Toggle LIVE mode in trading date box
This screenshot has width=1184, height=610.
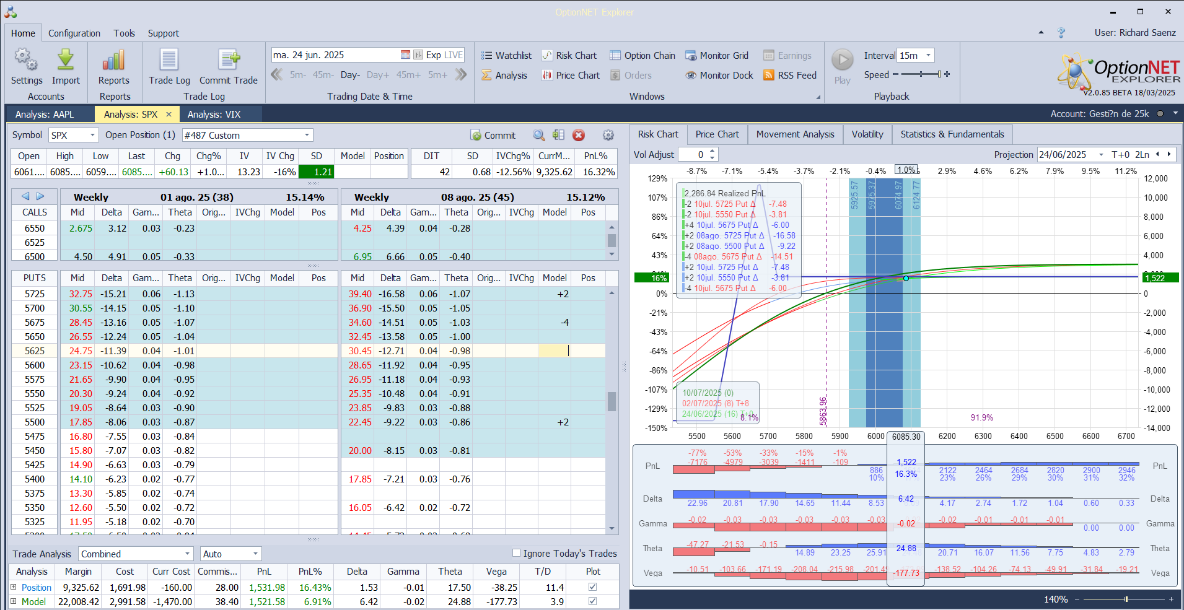click(454, 55)
